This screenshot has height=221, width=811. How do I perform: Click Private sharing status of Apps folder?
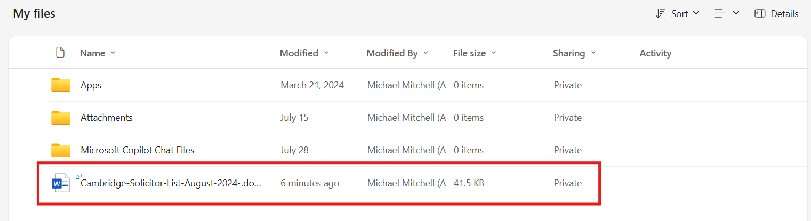click(x=567, y=85)
